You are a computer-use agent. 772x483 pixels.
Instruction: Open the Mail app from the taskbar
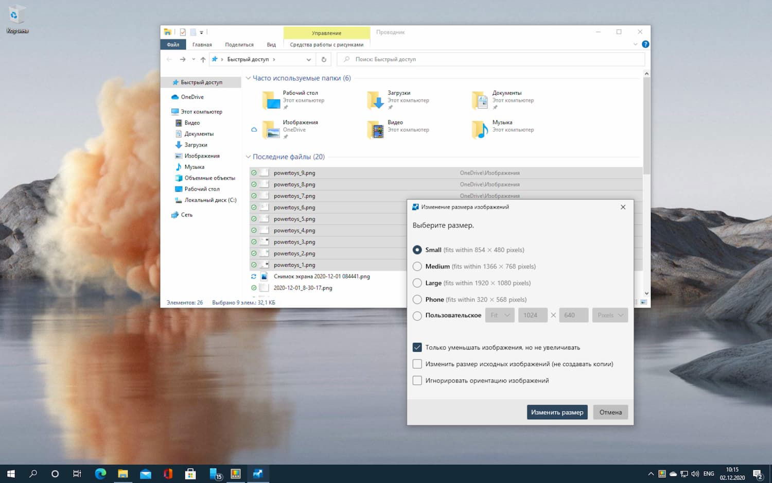(146, 474)
